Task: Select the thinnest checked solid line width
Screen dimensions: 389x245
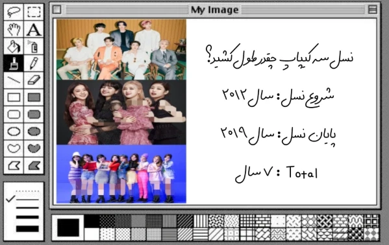Action: (27, 199)
